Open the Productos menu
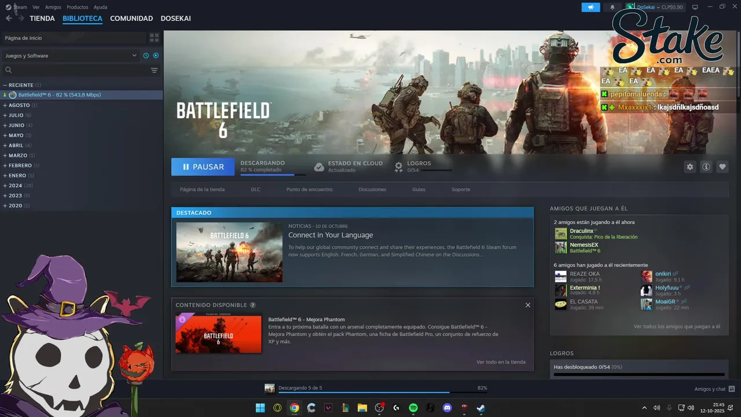Viewport: 741px width, 417px height. coord(78,7)
